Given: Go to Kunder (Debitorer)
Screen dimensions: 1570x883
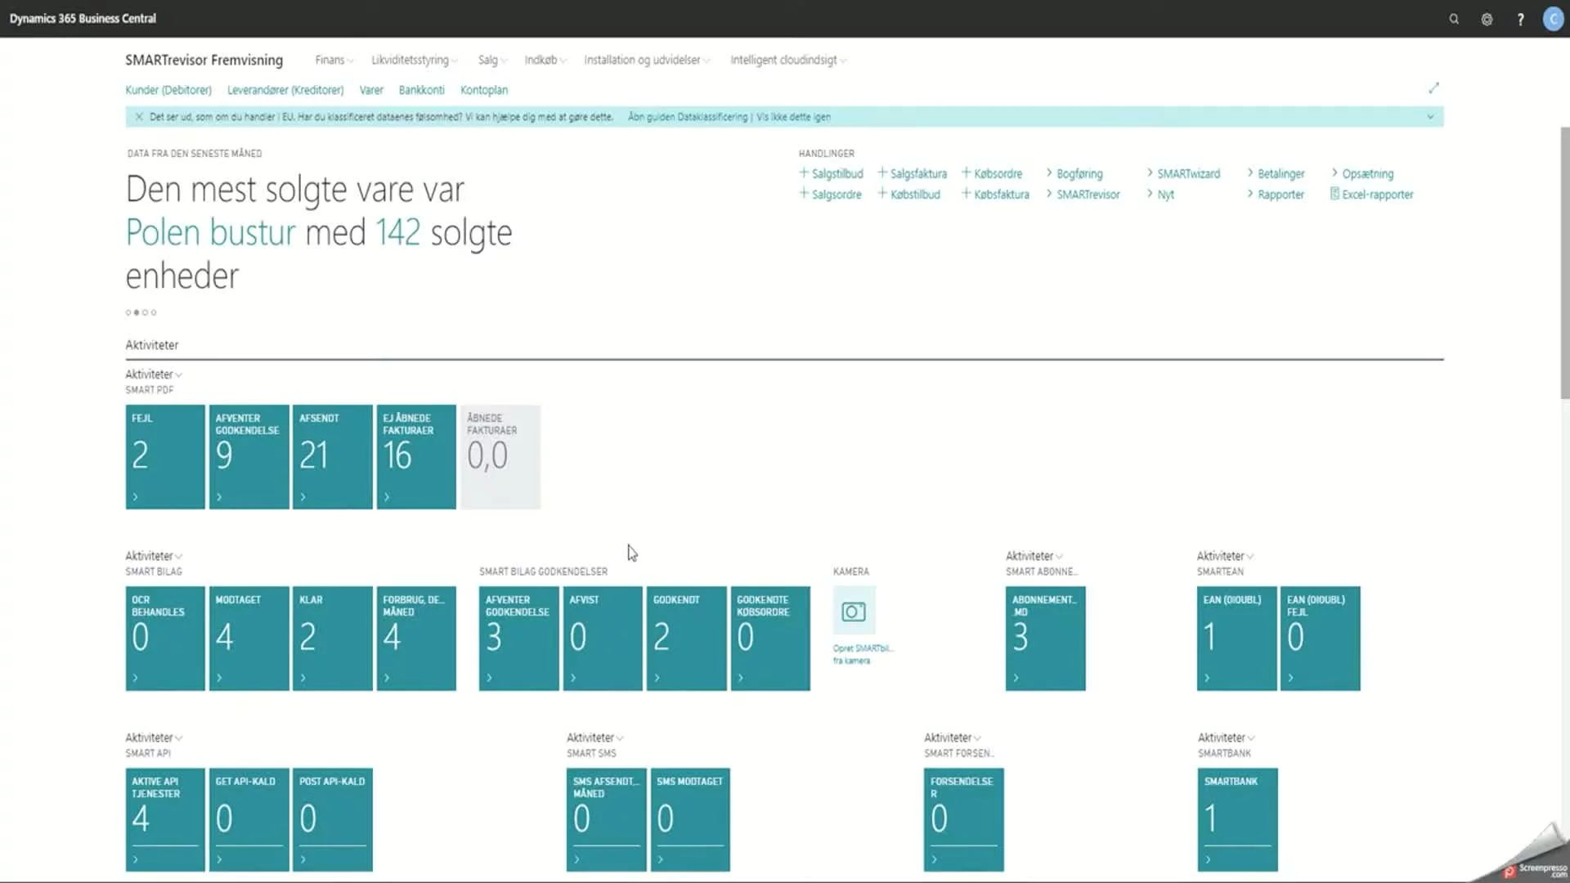Looking at the screenshot, I should point(168,90).
